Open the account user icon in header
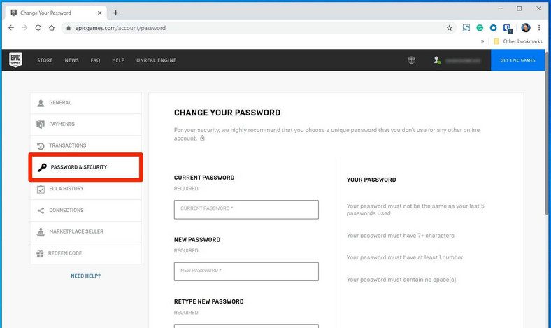The height and width of the screenshot is (328, 551). [437, 60]
